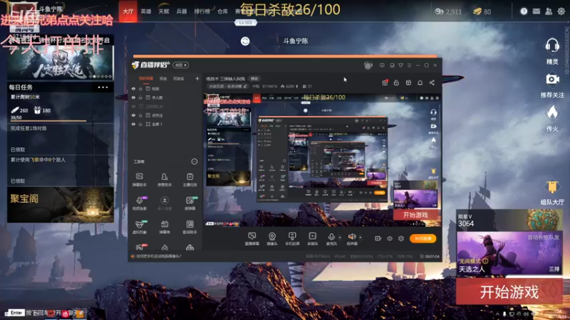The image size is (570, 320).
Task: Show the hidden third scene source
Action: [x=133, y=106]
